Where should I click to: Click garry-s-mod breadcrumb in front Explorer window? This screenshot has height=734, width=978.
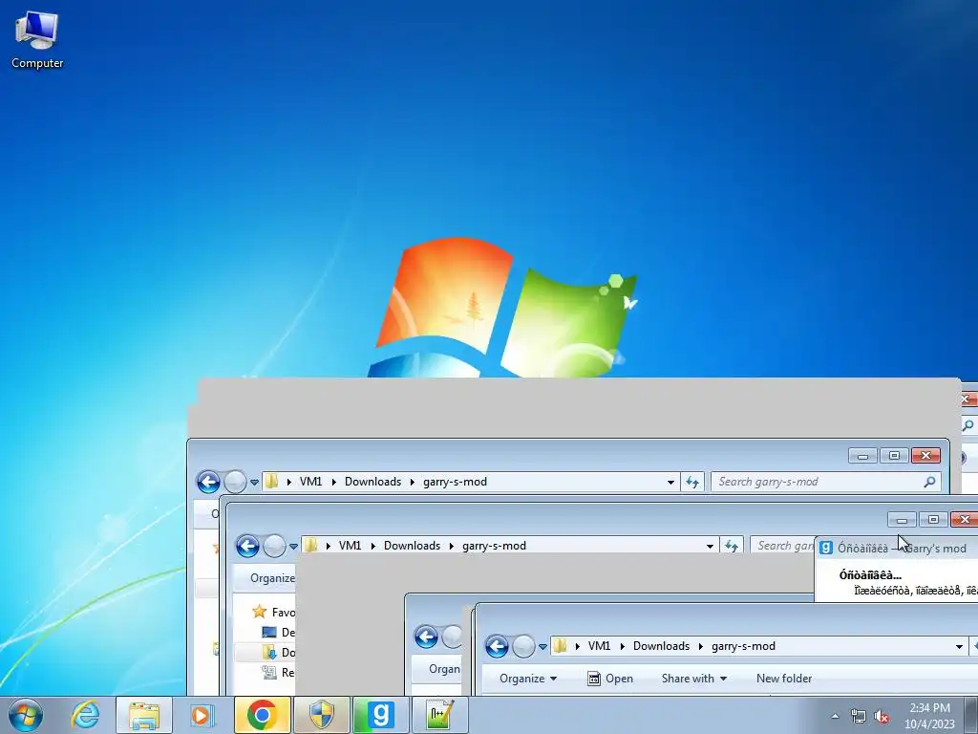(743, 646)
